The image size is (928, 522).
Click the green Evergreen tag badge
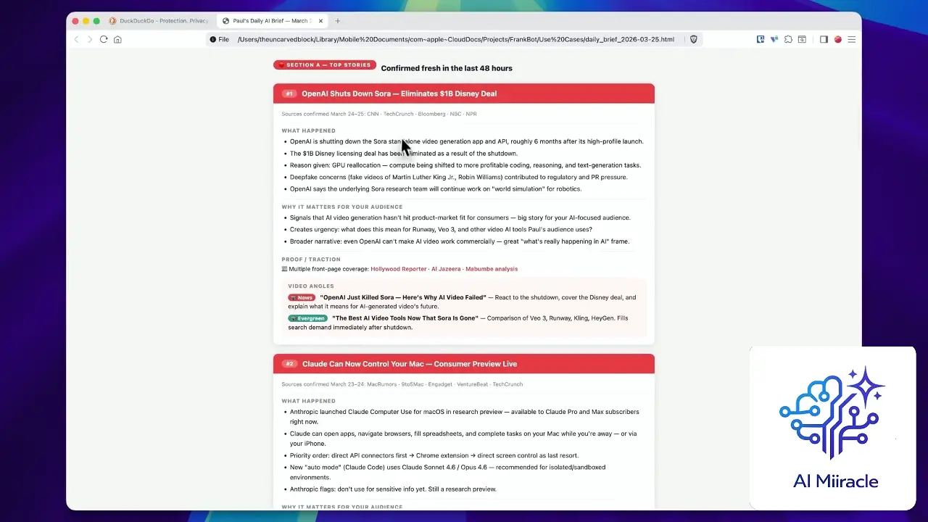pos(308,318)
